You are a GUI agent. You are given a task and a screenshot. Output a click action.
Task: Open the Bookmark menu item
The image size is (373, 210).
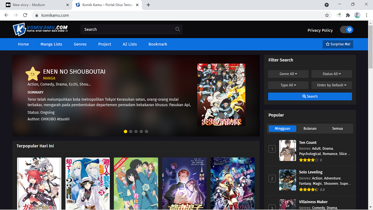[x=158, y=44]
